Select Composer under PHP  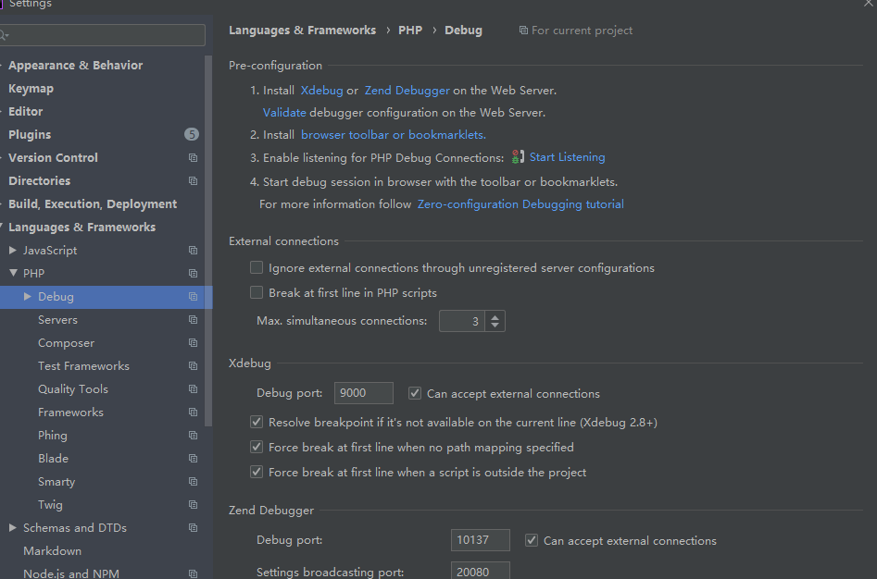click(x=66, y=343)
